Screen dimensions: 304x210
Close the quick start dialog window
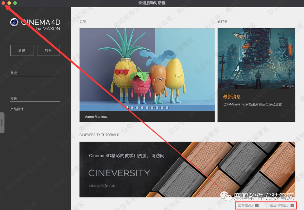[3, 3]
